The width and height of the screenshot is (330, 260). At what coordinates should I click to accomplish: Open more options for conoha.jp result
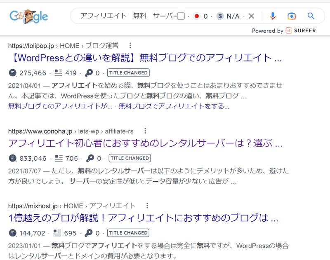[x=145, y=131]
